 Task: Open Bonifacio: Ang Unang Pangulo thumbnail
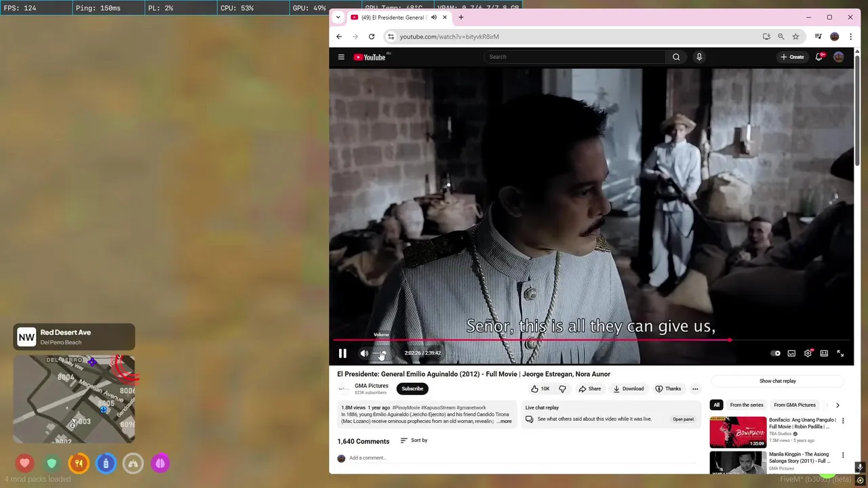click(x=738, y=432)
